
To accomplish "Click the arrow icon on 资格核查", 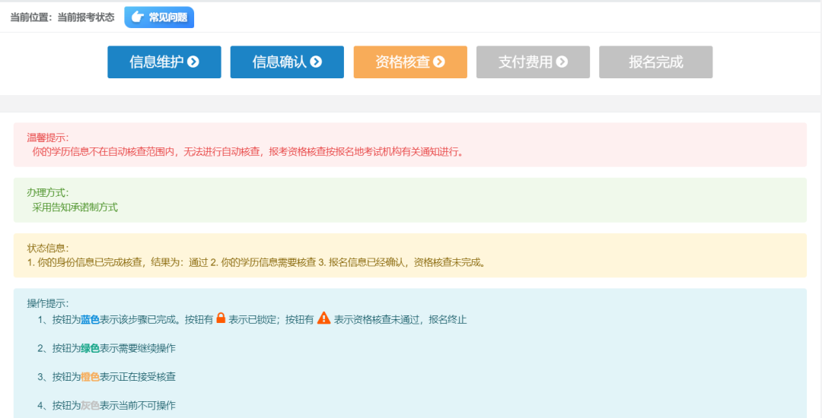I will 439,62.
